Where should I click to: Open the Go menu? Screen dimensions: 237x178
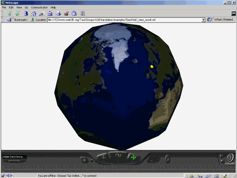(26, 8)
